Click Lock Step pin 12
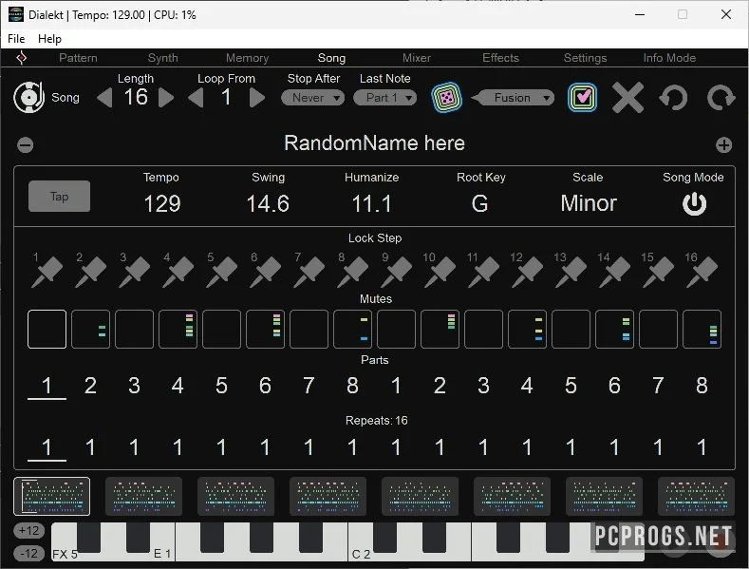The height and width of the screenshot is (569, 749). 528,272
